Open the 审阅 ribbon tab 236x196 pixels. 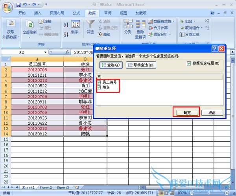108,13
